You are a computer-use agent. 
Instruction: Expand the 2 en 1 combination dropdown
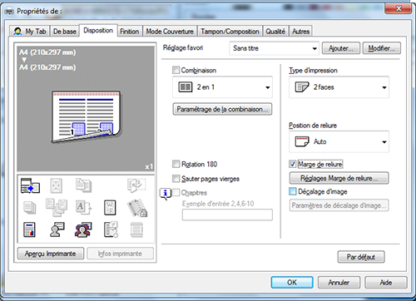[x=222, y=87]
